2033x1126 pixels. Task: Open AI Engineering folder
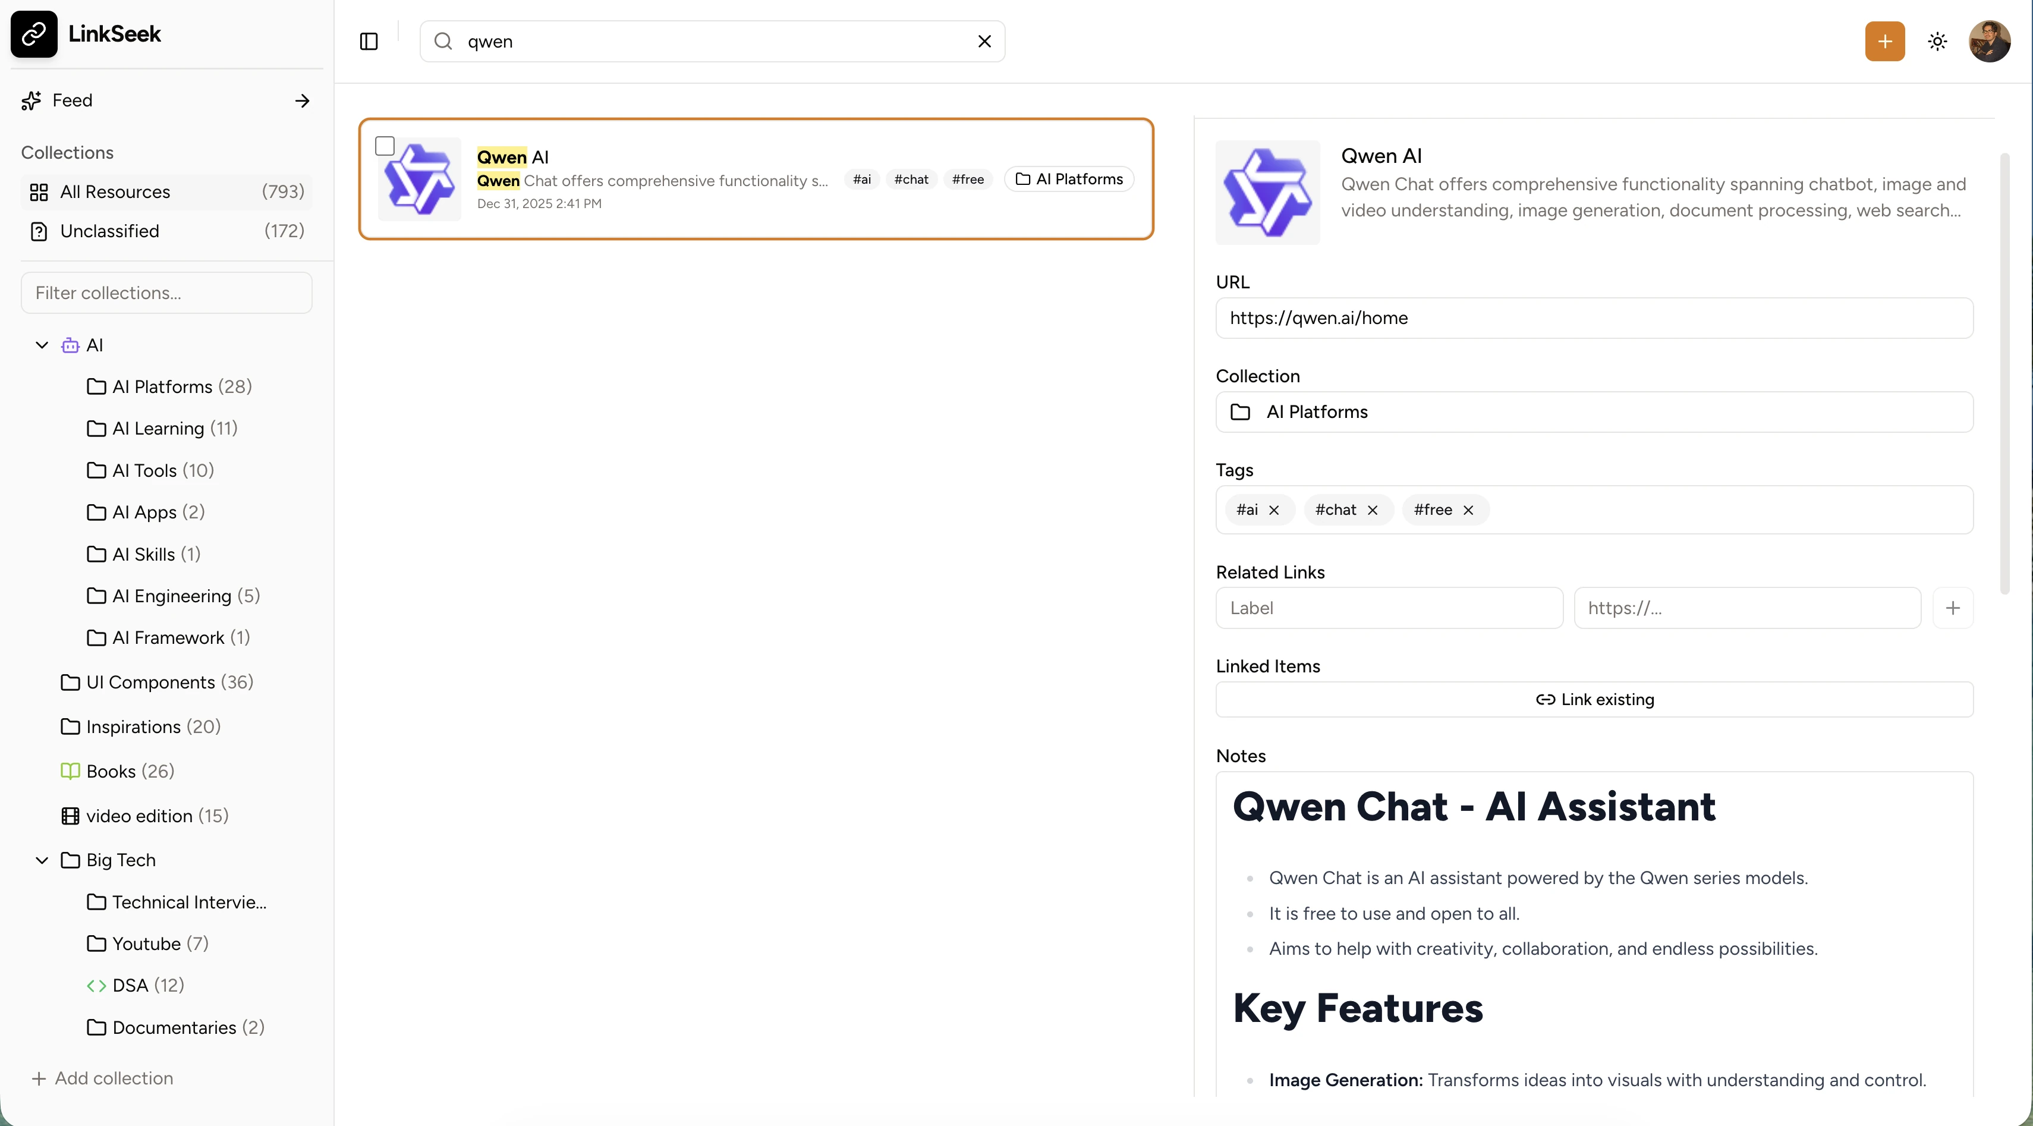[174, 596]
